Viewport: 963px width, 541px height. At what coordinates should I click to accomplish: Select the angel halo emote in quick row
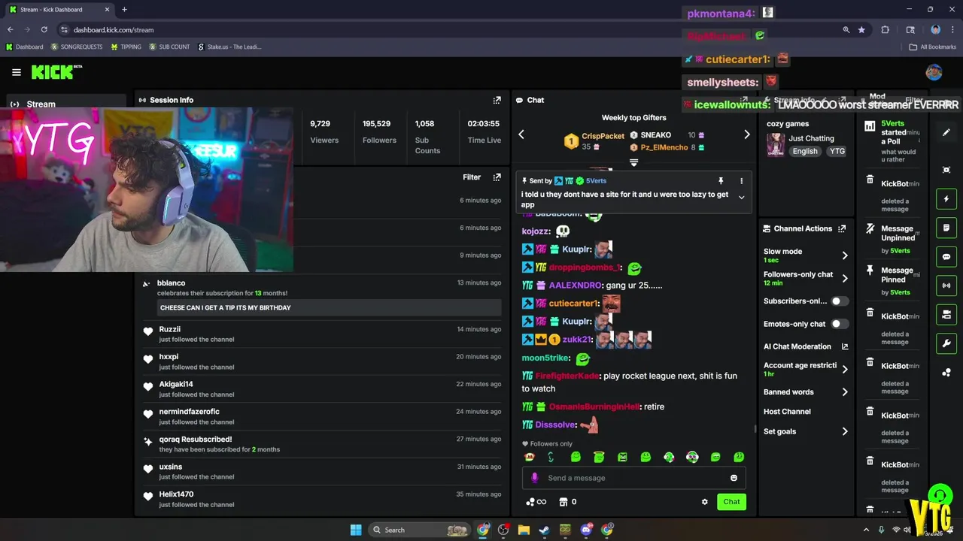599,457
